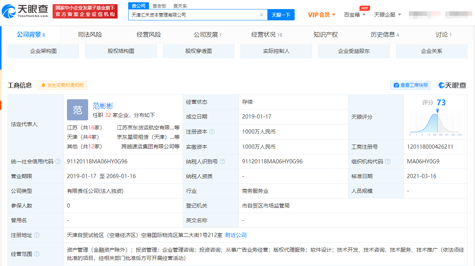Viewport: 475px width, 266px height.
Task: Open the VIP会员 dropdown
Action: pos(321,15)
